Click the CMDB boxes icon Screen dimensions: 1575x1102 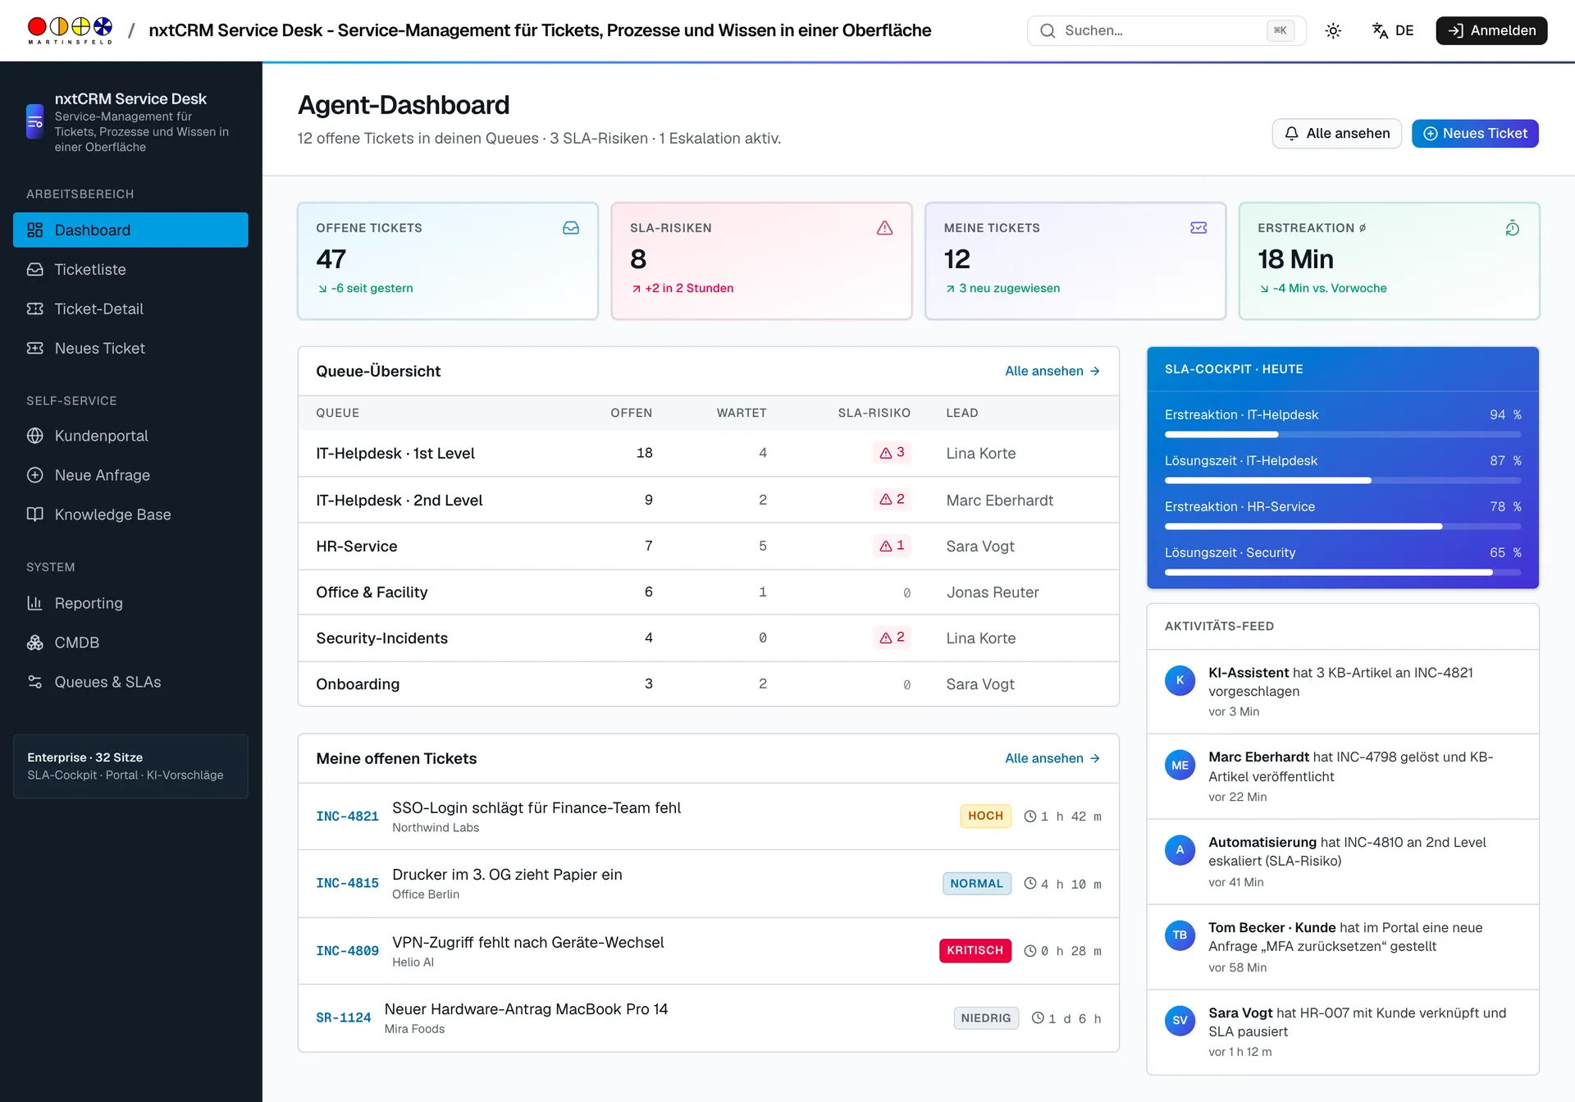click(x=34, y=642)
